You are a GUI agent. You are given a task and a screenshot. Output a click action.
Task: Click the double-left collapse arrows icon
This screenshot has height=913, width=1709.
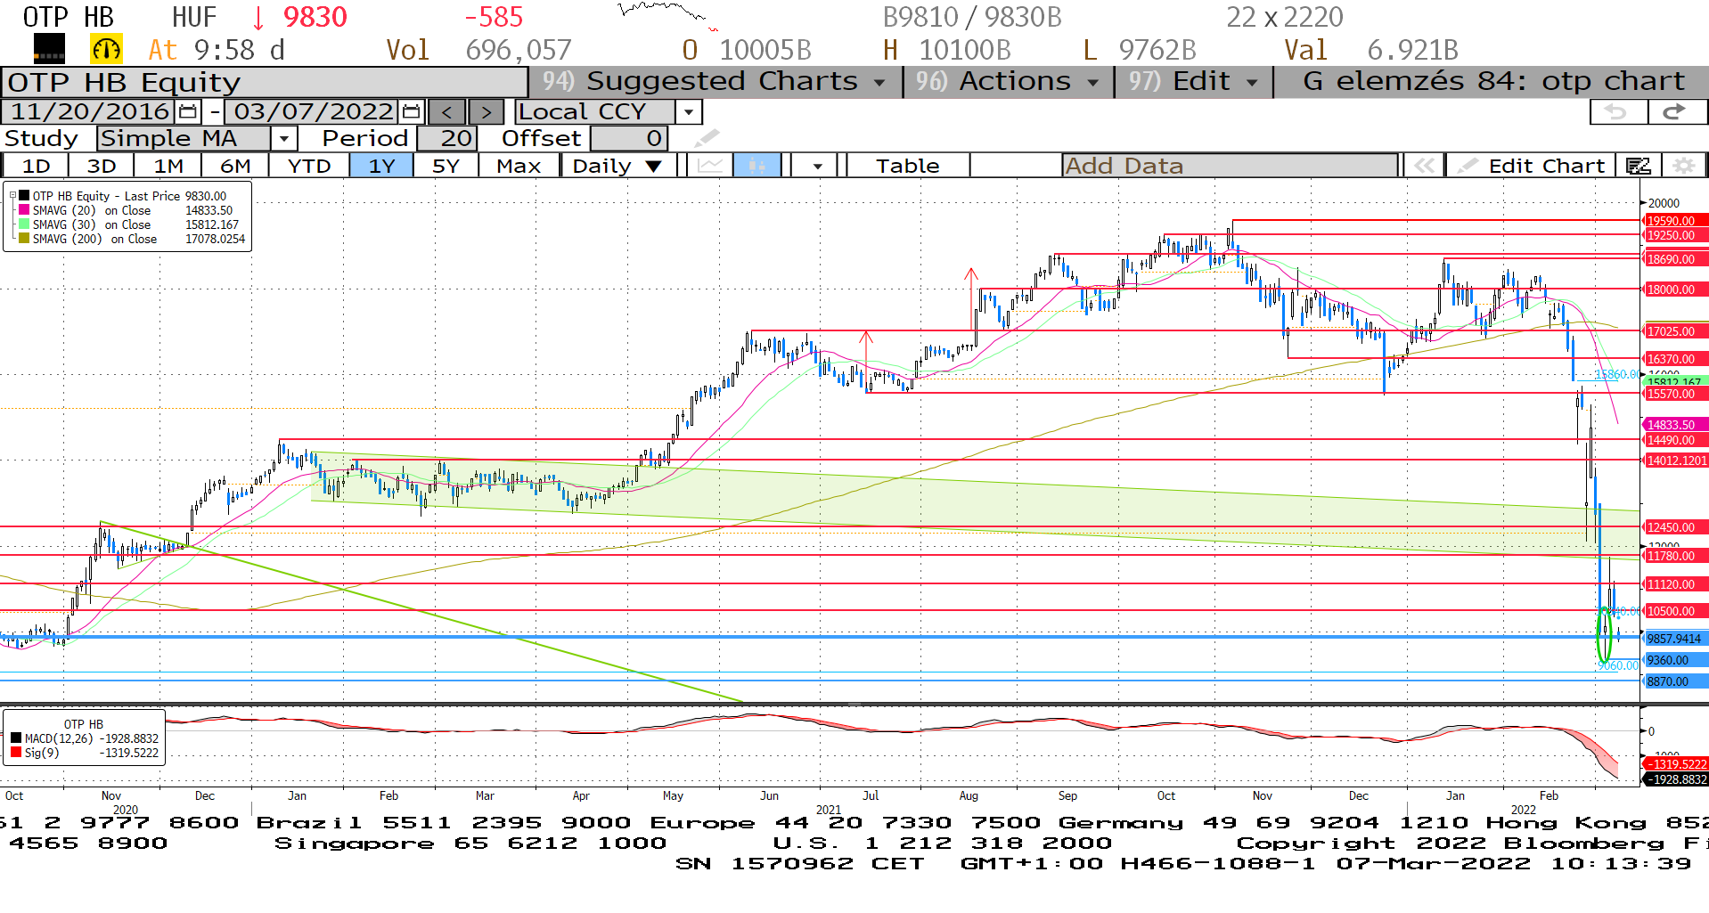click(x=1424, y=166)
